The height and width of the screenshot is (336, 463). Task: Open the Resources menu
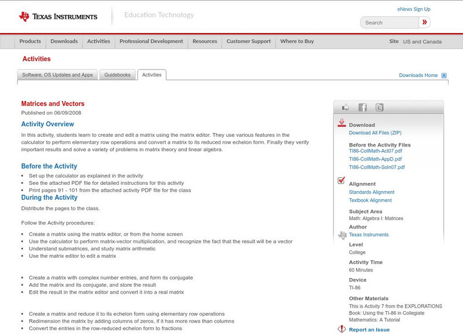[205, 41]
